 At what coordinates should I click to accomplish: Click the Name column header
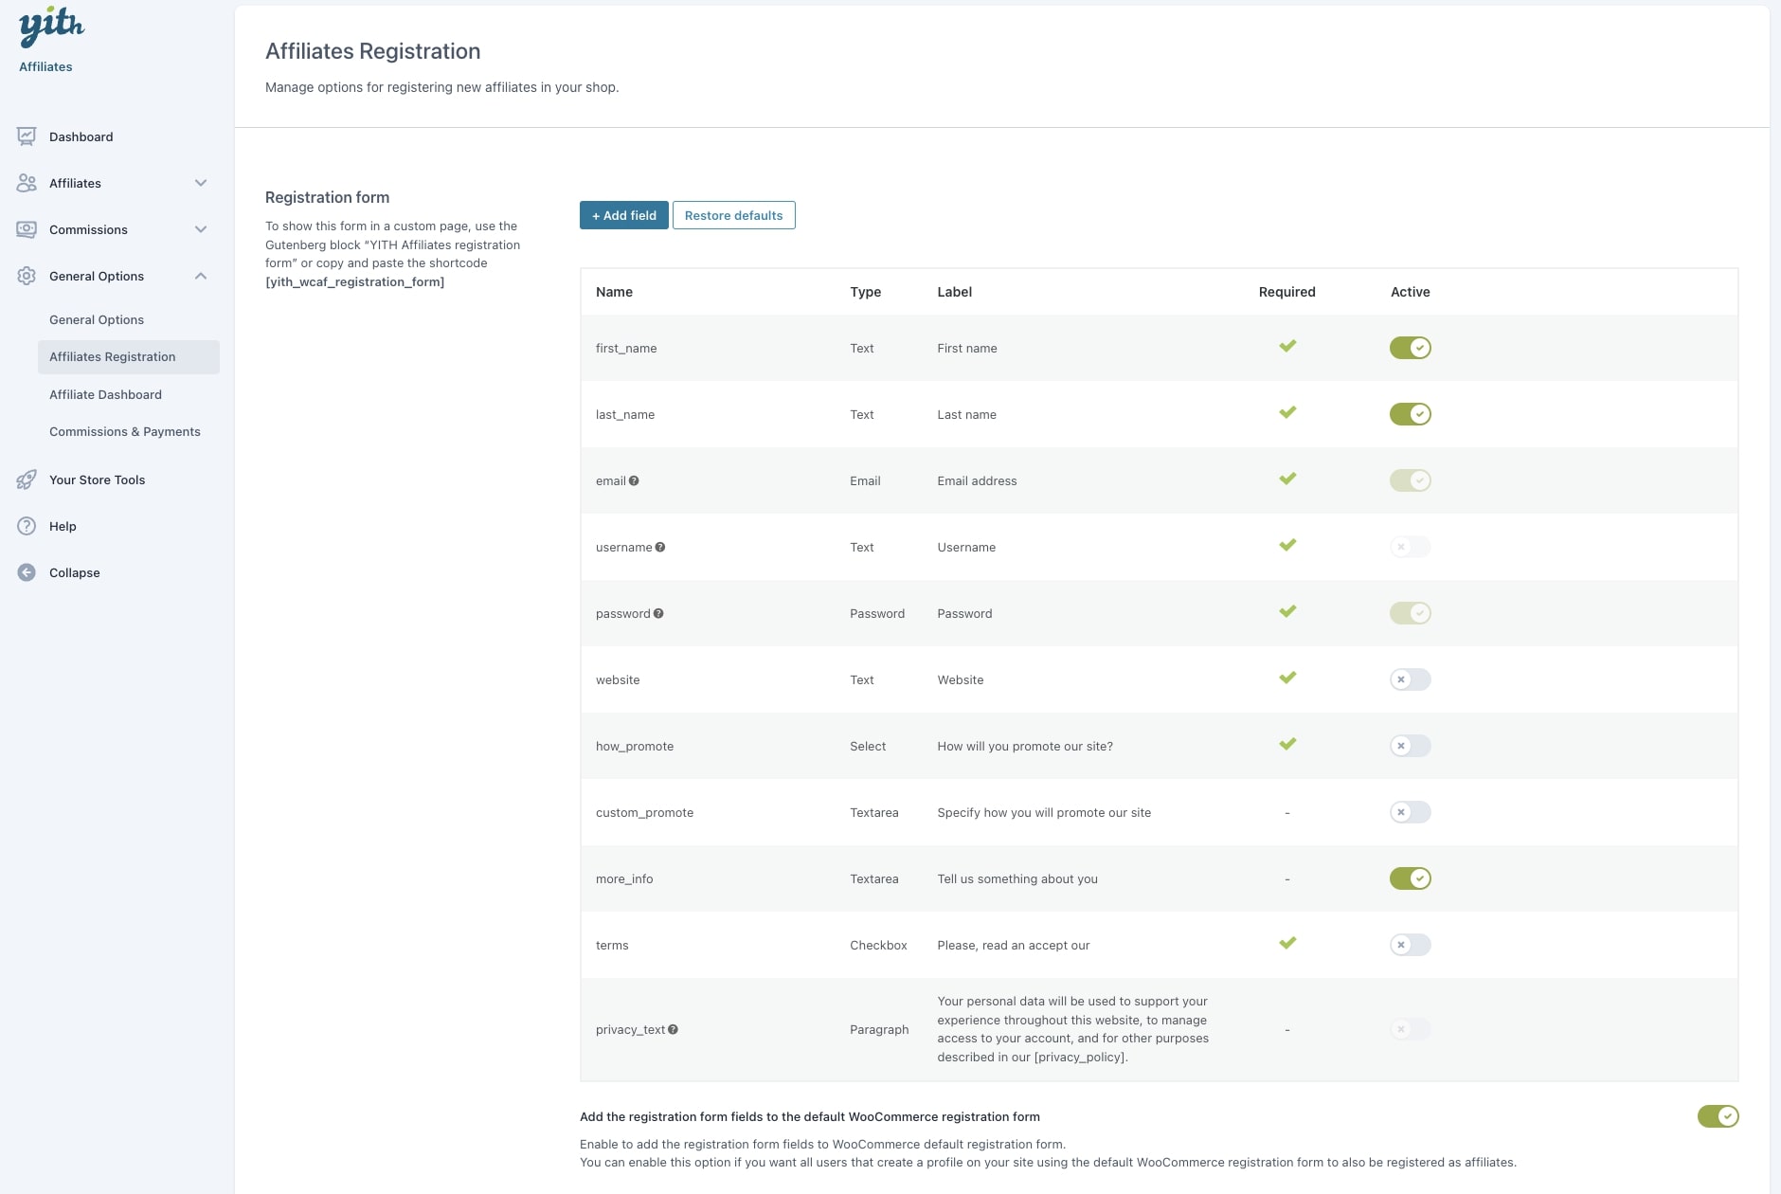point(614,292)
